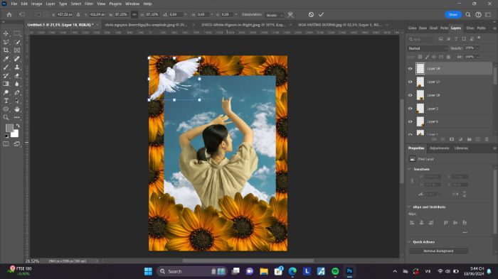The image size is (498, 279).
Task: Open Windows Start menu
Action: [148, 271]
